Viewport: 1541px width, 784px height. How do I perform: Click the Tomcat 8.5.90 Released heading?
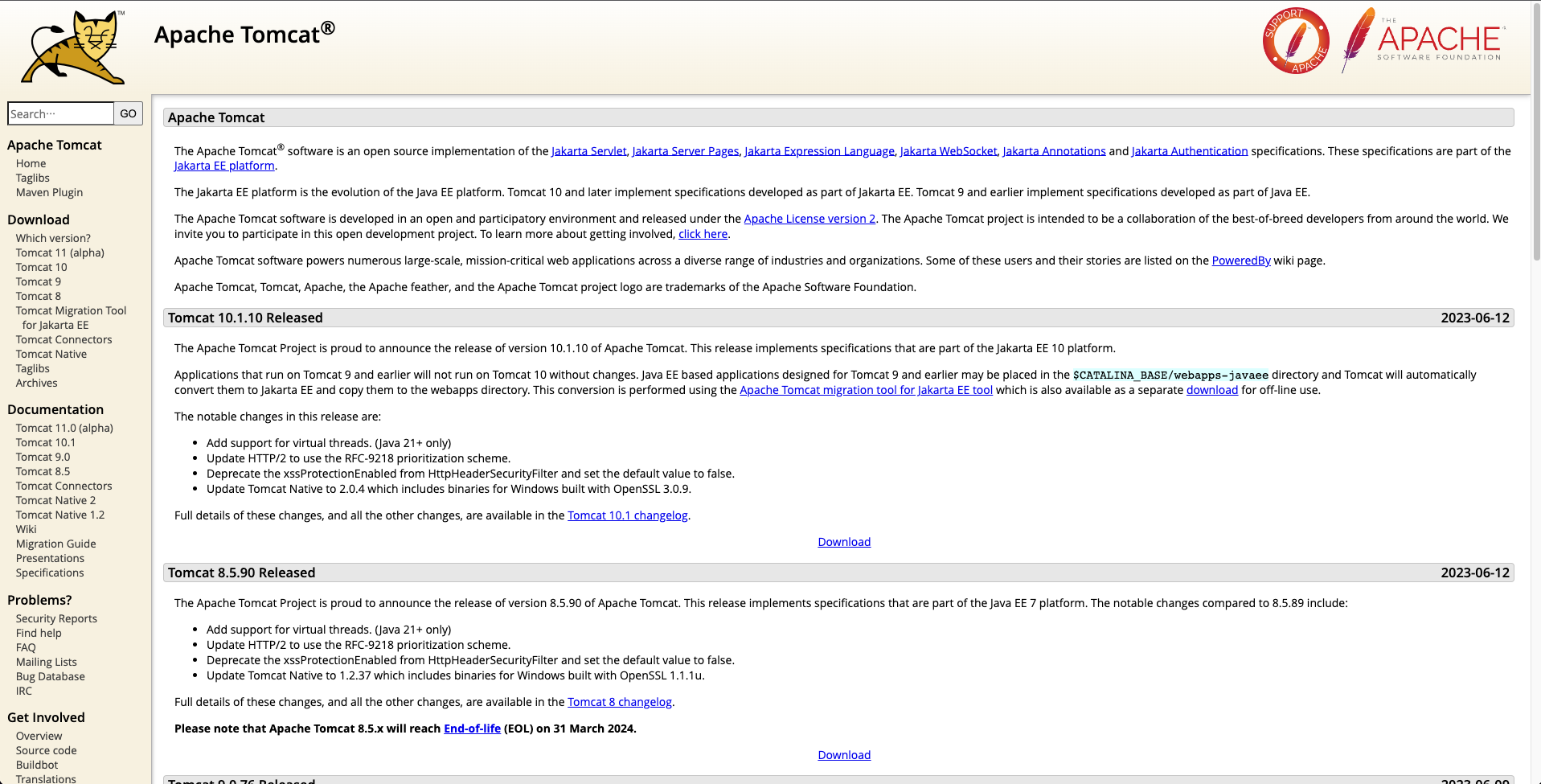pos(241,573)
